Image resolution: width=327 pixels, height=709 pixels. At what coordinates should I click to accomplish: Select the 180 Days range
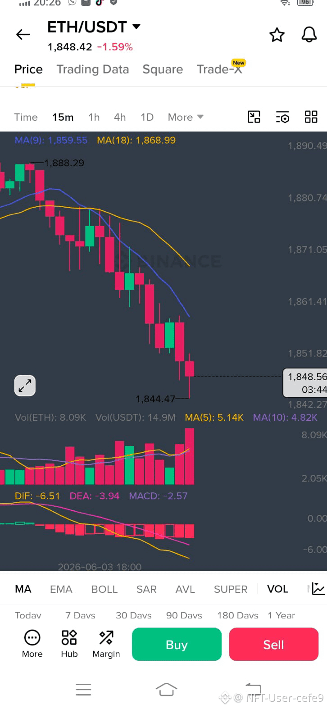pos(238,615)
